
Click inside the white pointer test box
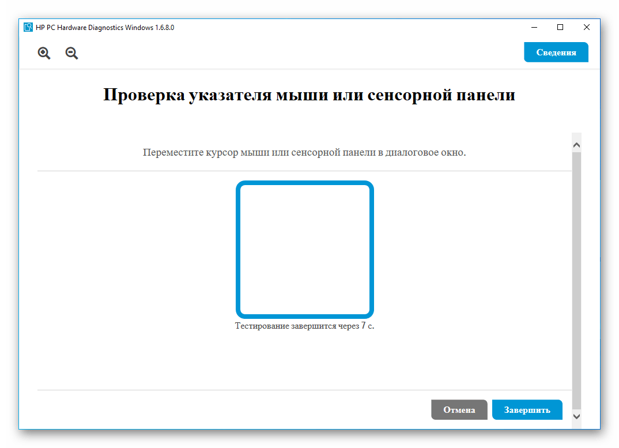tap(304, 249)
